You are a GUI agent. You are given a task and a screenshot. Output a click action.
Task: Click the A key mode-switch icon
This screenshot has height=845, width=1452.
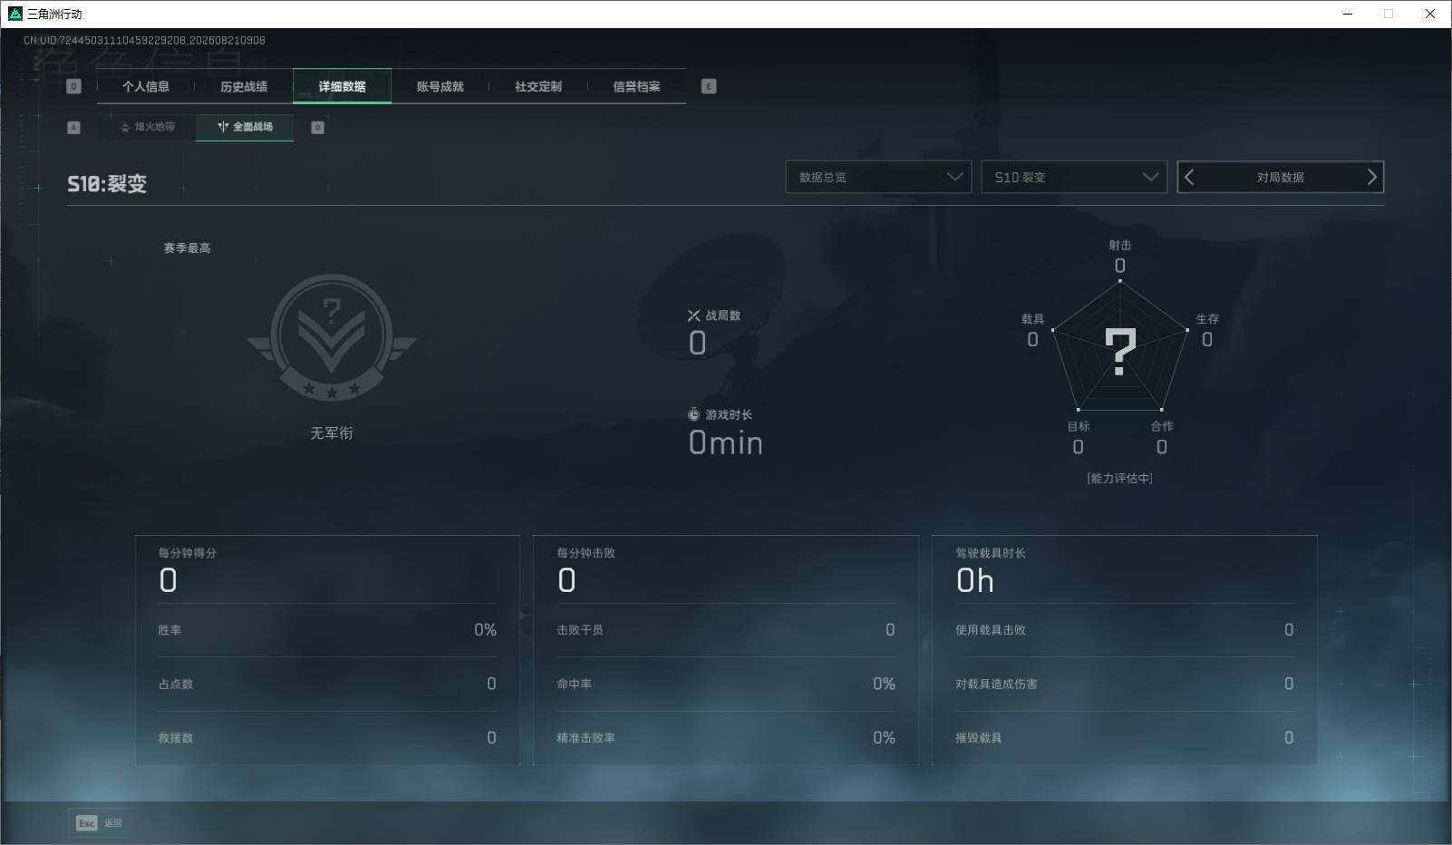(74, 128)
